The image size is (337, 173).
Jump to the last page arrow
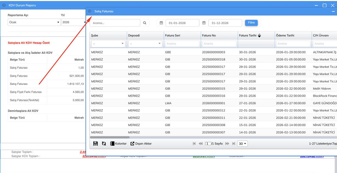coord(234,144)
